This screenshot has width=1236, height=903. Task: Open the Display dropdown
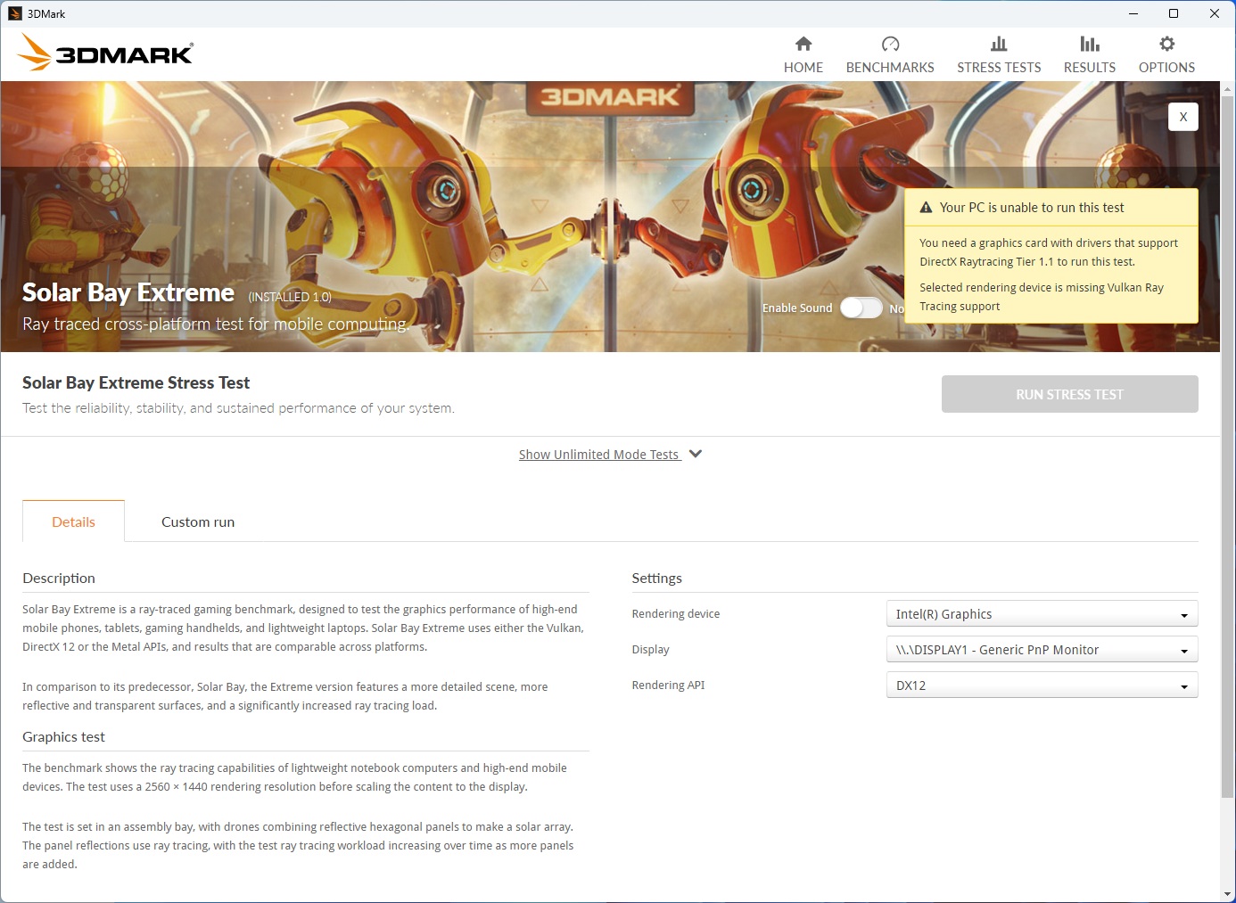click(1042, 650)
